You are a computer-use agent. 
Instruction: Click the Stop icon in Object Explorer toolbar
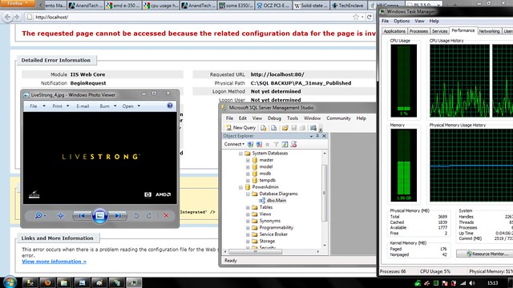(268, 144)
